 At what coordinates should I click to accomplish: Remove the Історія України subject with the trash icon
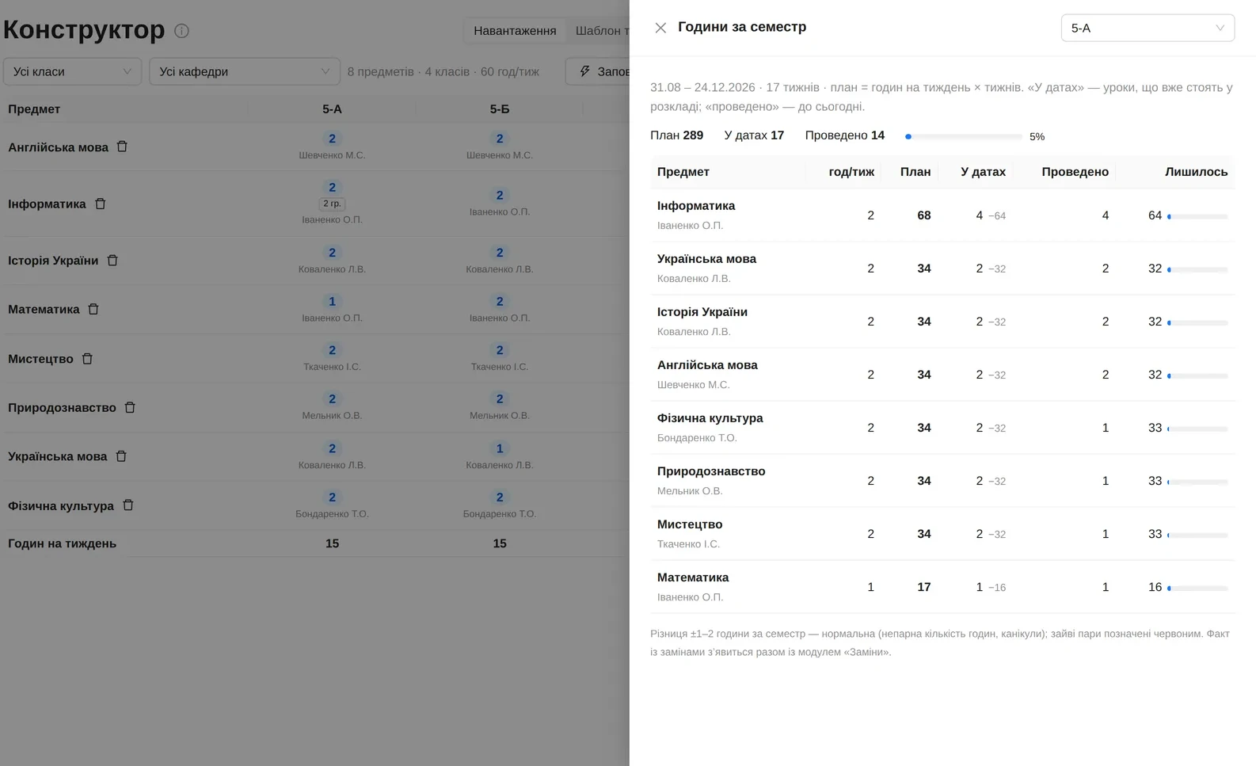click(112, 260)
